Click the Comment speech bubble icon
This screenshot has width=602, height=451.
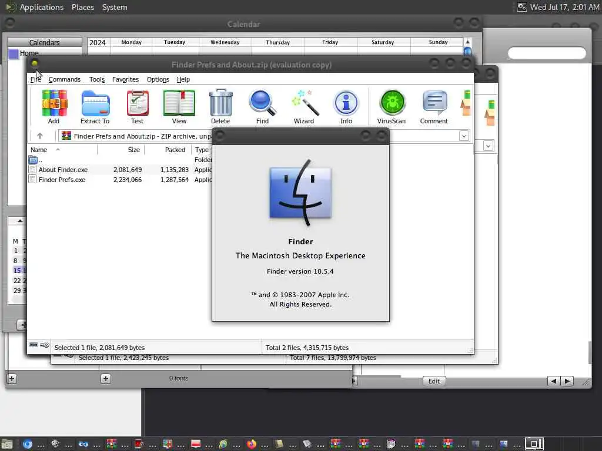(434, 102)
